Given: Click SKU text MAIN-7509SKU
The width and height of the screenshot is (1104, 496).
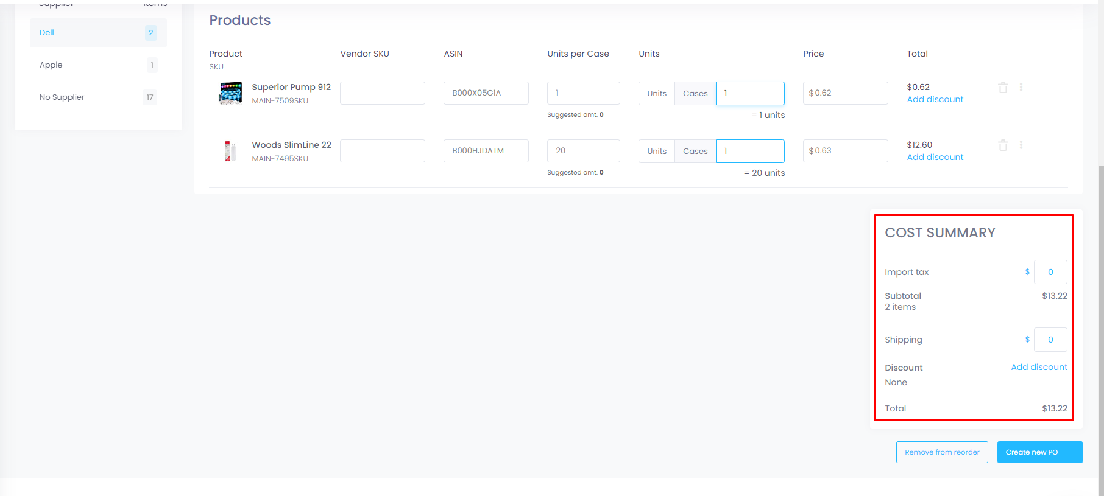Looking at the screenshot, I should point(280,101).
